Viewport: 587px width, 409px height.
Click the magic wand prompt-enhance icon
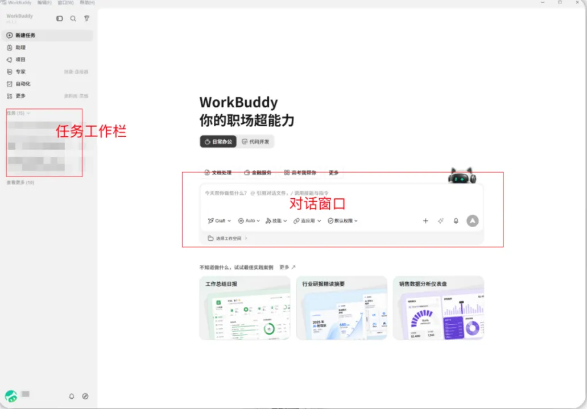441,221
